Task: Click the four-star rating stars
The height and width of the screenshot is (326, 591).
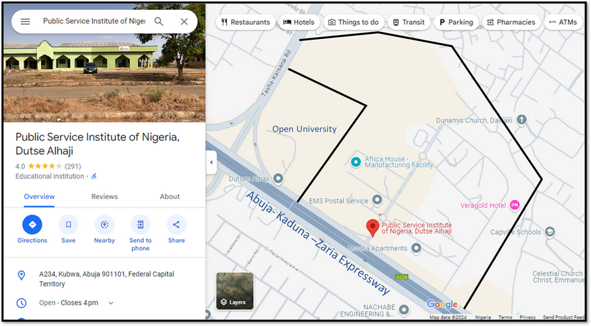Action: click(44, 166)
